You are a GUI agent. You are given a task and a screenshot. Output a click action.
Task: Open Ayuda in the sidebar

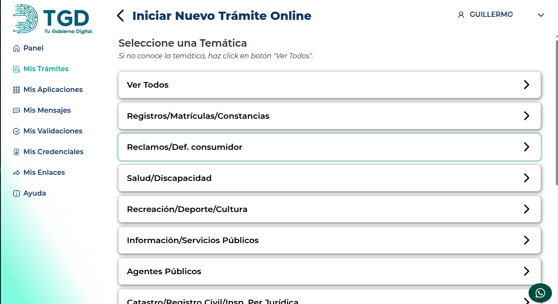click(35, 193)
